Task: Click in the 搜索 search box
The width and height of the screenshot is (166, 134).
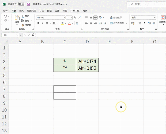Action: tap(147, 4)
